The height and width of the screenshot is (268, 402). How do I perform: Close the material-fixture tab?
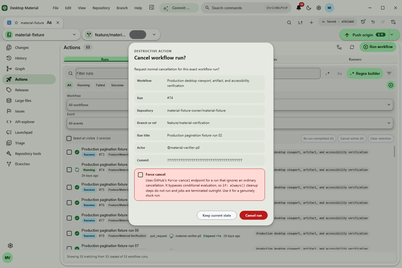coord(58,23)
